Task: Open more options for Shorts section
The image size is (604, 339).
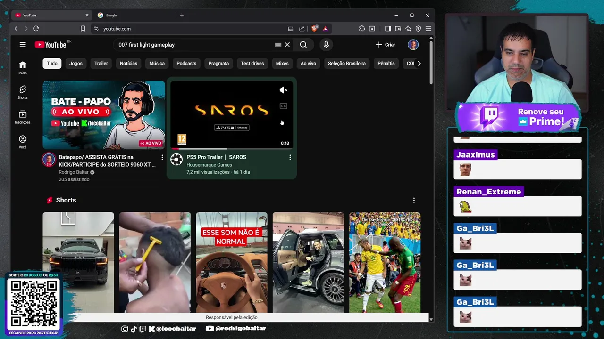Action: click(414, 200)
